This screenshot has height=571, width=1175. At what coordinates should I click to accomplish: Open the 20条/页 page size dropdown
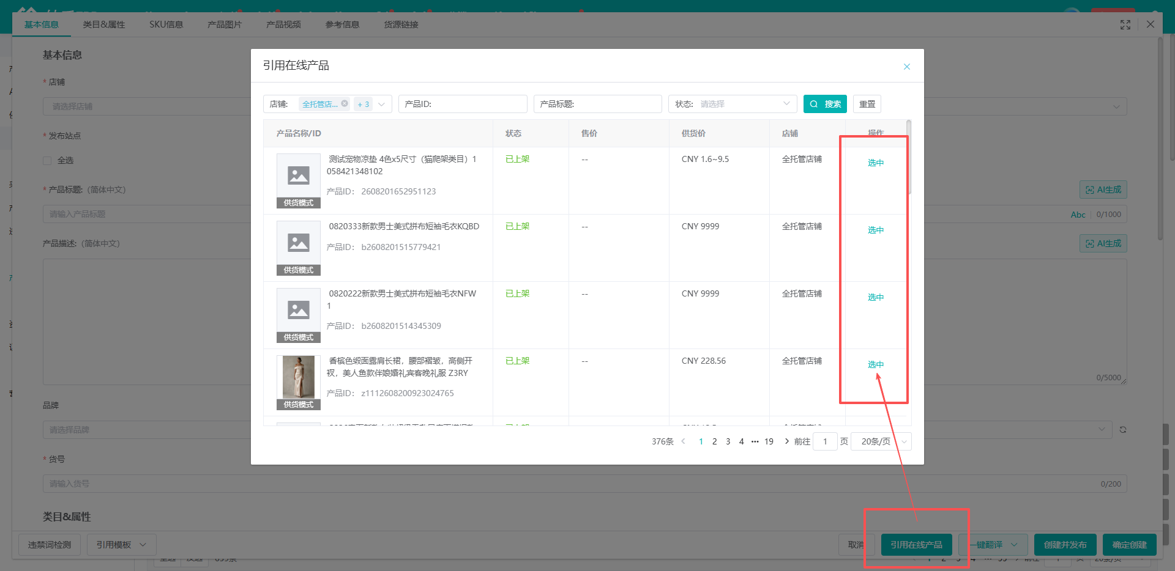[x=881, y=441]
